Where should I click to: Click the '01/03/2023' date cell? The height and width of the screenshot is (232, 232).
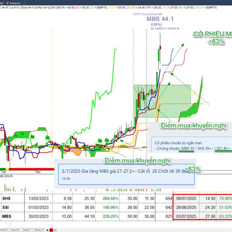click(38, 207)
